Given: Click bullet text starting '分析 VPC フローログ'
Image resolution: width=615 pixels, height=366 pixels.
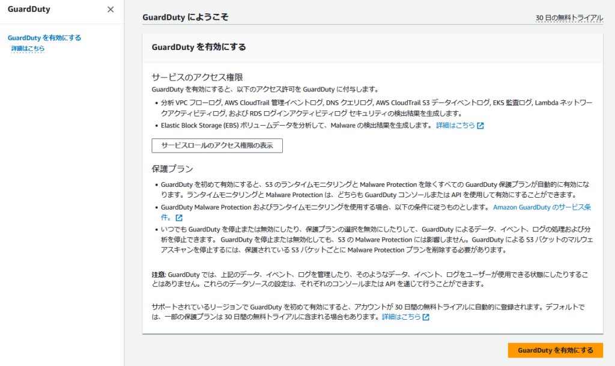Looking at the screenshot, I should 377,108.
